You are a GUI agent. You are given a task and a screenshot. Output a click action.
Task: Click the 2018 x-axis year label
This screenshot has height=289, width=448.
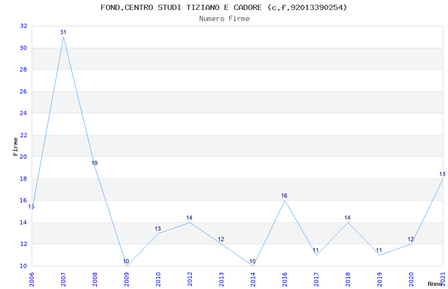(348, 279)
